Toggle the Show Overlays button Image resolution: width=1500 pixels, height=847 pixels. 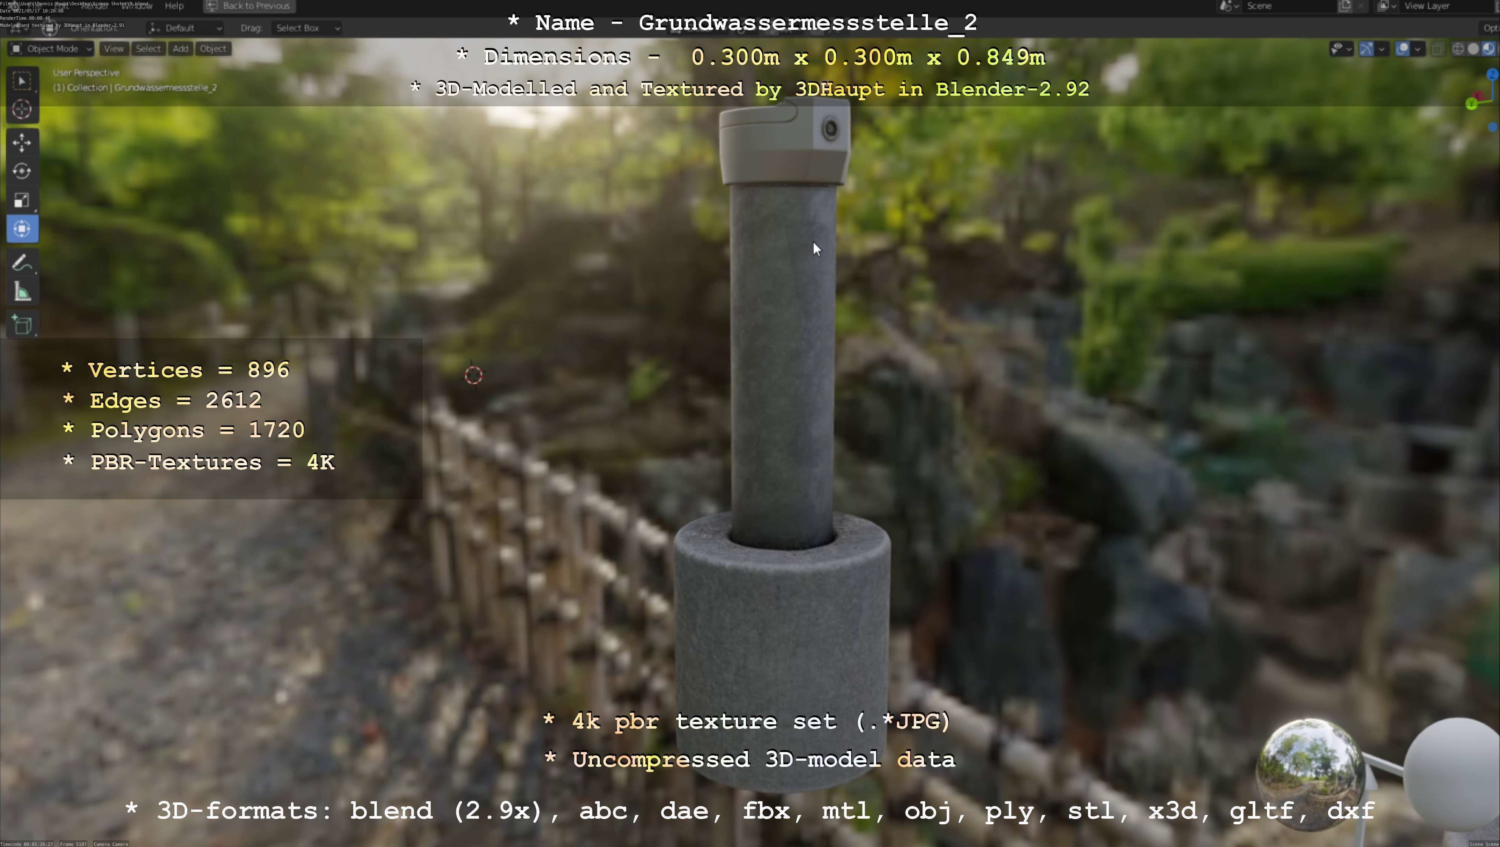point(1402,49)
